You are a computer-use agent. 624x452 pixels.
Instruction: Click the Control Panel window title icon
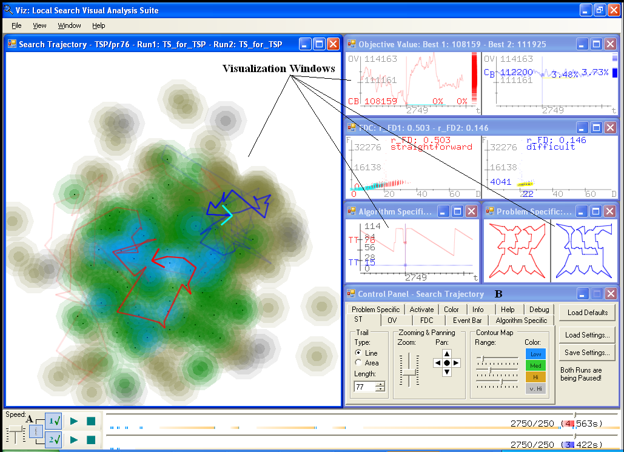click(351, 293)
